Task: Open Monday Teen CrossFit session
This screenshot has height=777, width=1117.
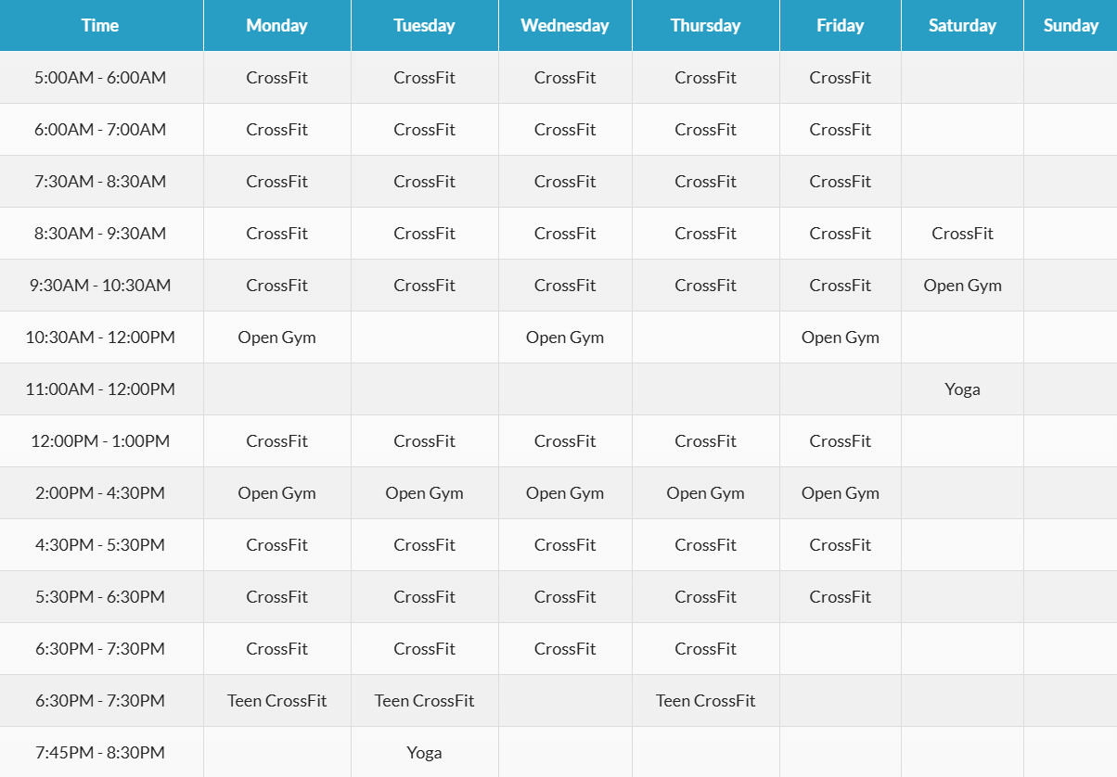Action: (276, 701)
